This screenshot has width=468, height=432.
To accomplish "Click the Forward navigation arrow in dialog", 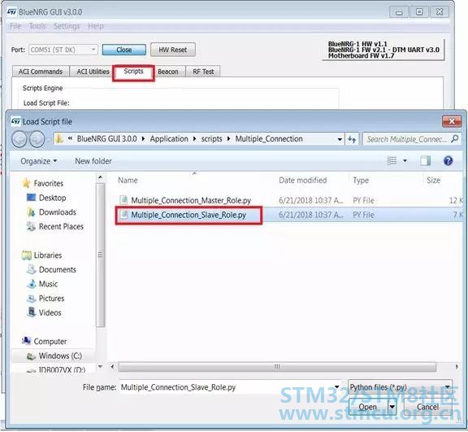I will (37, 139).
